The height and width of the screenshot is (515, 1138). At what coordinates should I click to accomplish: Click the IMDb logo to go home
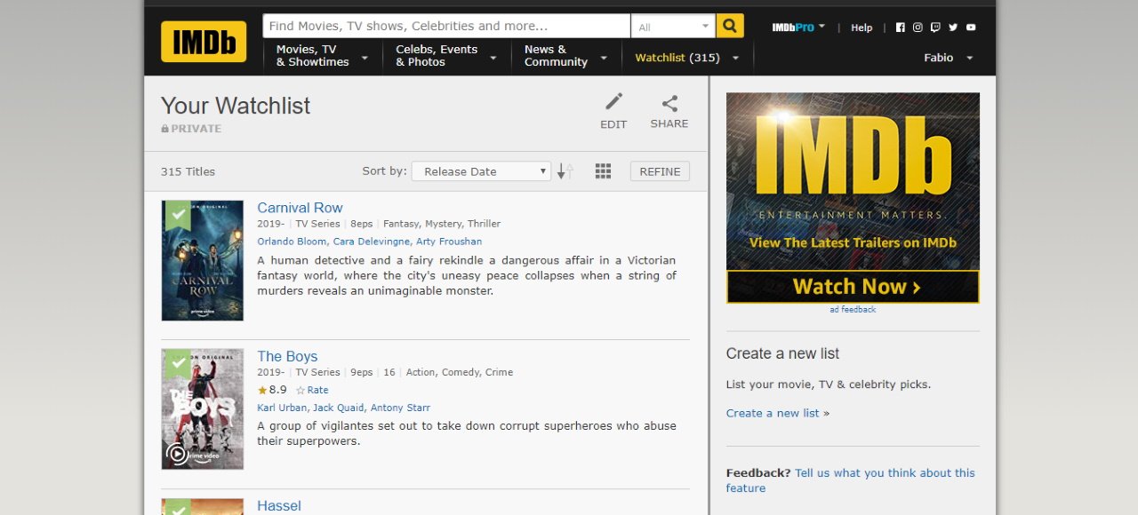pyautogui.click(x=204, y=42)
